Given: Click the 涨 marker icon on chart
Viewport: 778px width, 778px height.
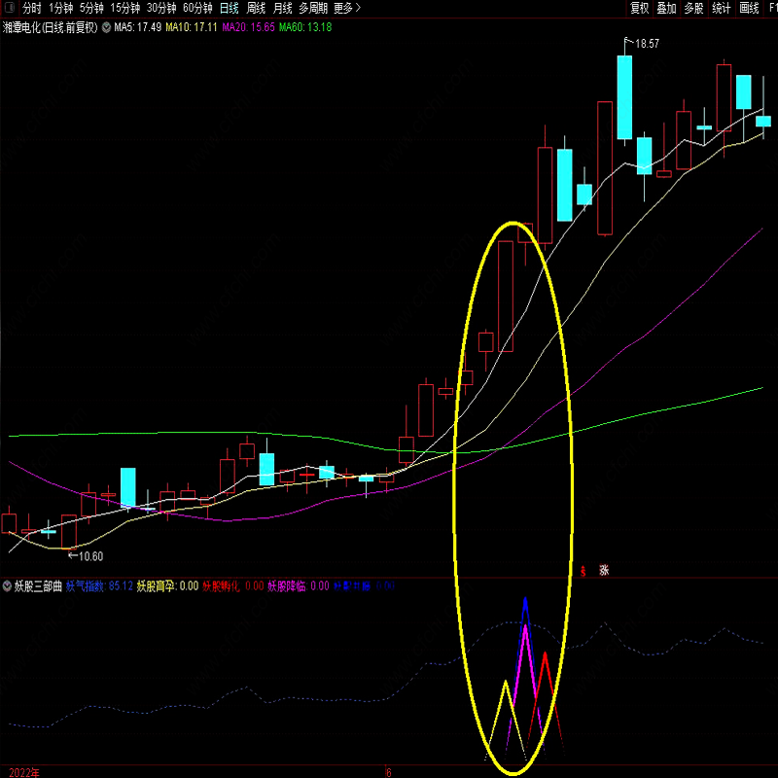Looking at the screenshot, I should pyautogui.click(x=604, y=571).
